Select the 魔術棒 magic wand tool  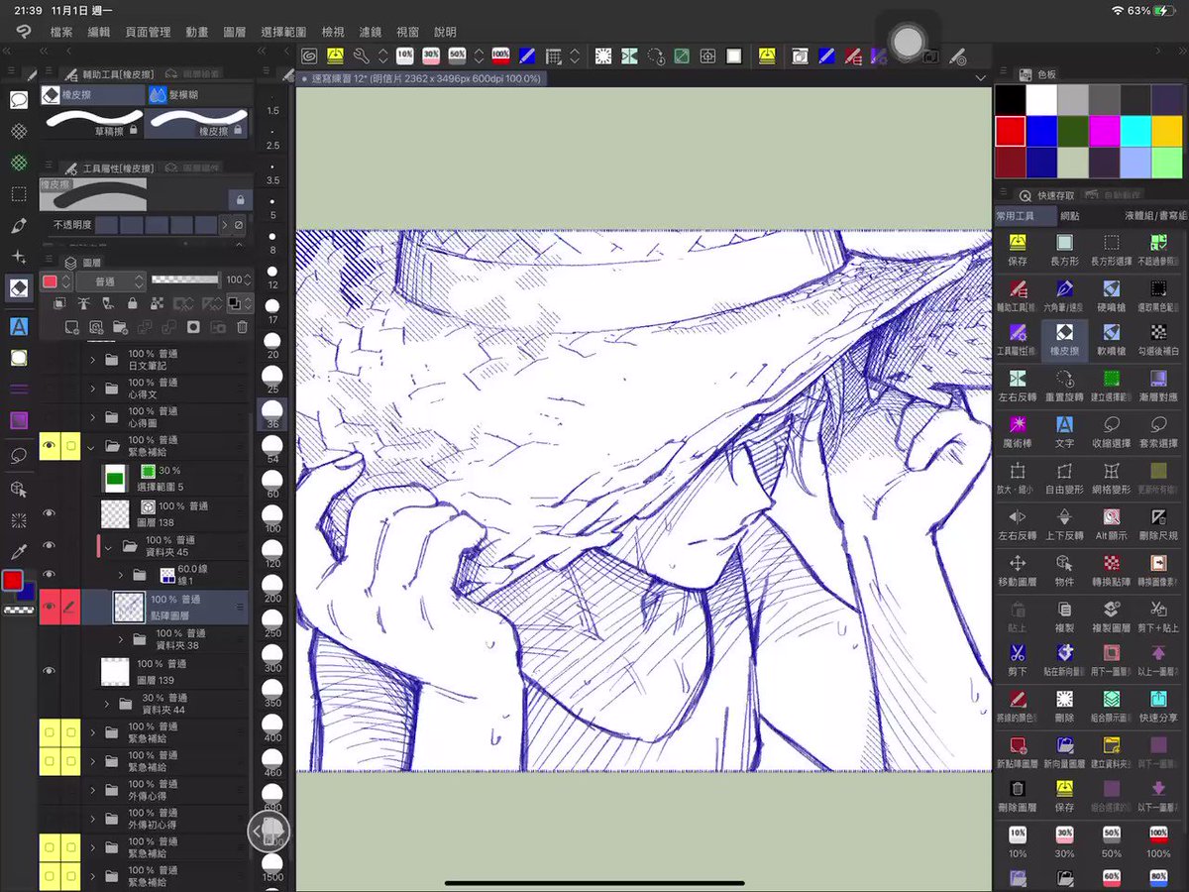coord(1018,429)
